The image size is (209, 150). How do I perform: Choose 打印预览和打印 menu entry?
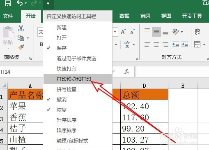coord(78,79)
